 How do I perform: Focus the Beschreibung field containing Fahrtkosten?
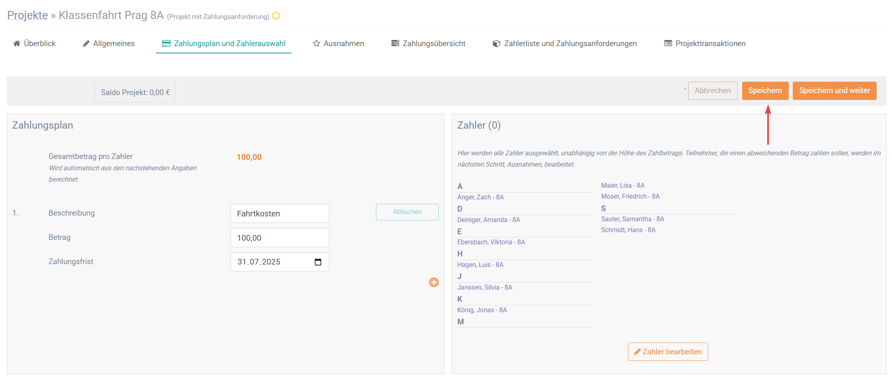pos(280,214)
